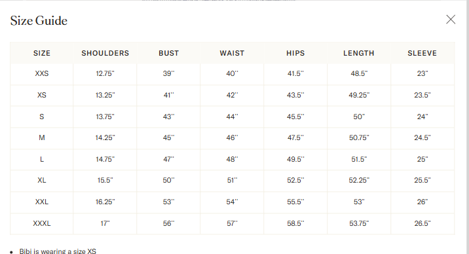
Task: Click the Size Guide heading
Action: [39, 20]
